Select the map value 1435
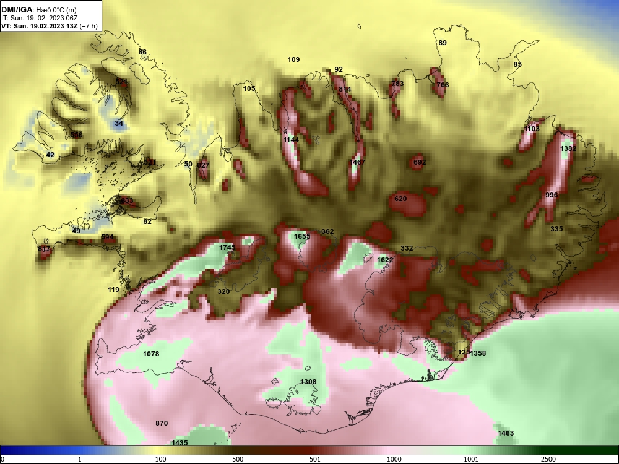Screen dimensions: 619x464 point(180,443)
